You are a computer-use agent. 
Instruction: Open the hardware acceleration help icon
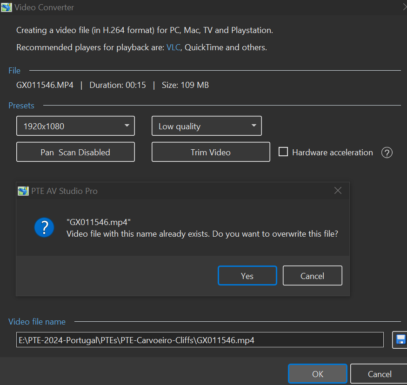click(387, 153)
